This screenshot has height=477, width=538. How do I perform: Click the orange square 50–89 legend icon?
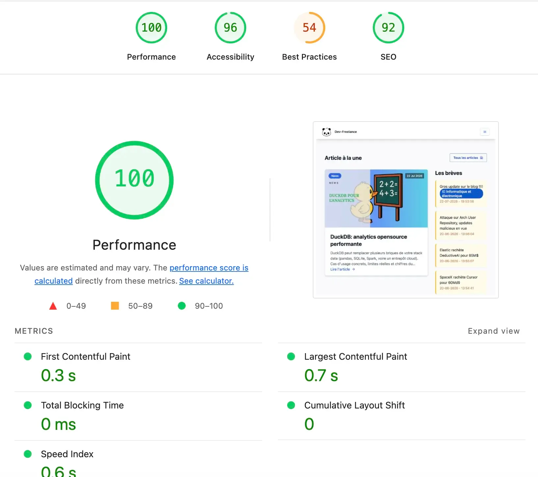(115, 306)
